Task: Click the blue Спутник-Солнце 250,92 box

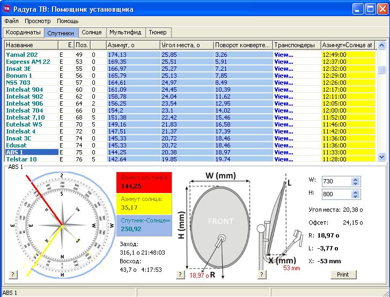Action: (144, 225)
